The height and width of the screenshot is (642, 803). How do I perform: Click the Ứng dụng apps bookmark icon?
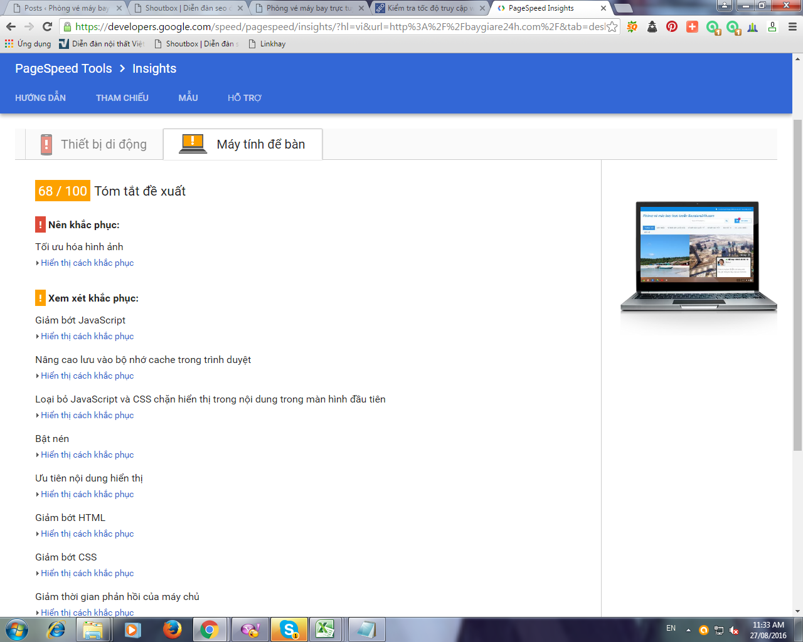[x=9, y=44]
